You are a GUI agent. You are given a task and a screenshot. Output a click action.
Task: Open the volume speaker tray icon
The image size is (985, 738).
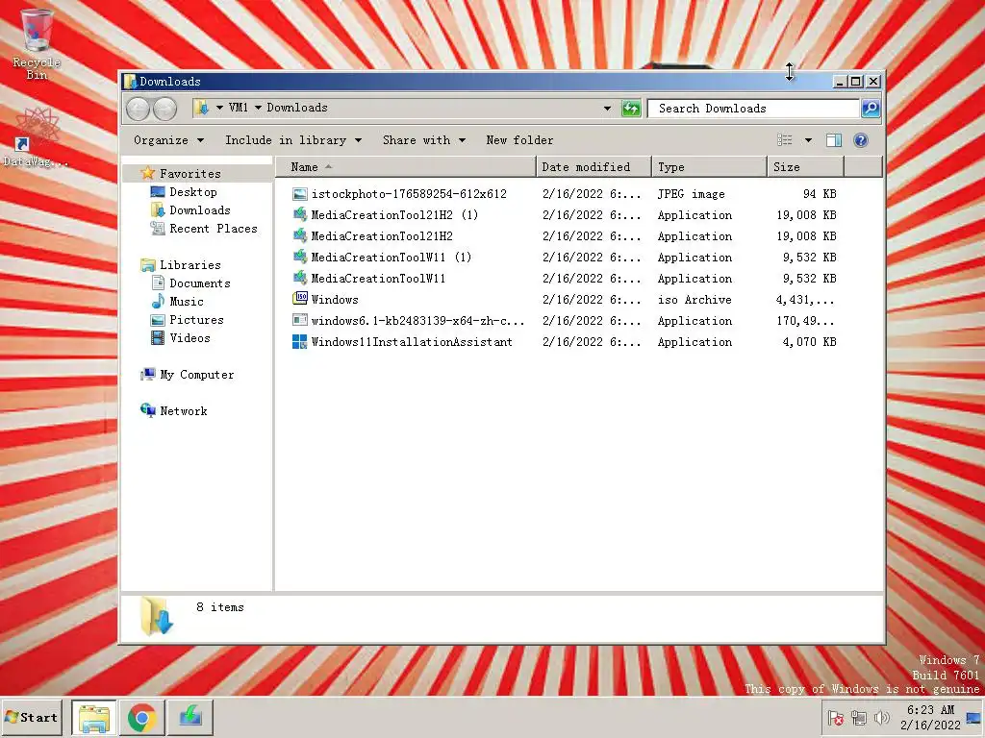[881, 717]
